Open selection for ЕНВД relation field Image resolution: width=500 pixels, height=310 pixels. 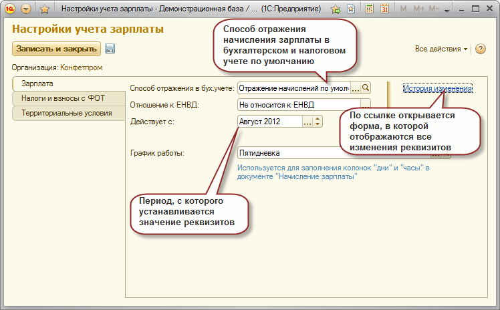[x=365, y=104]
